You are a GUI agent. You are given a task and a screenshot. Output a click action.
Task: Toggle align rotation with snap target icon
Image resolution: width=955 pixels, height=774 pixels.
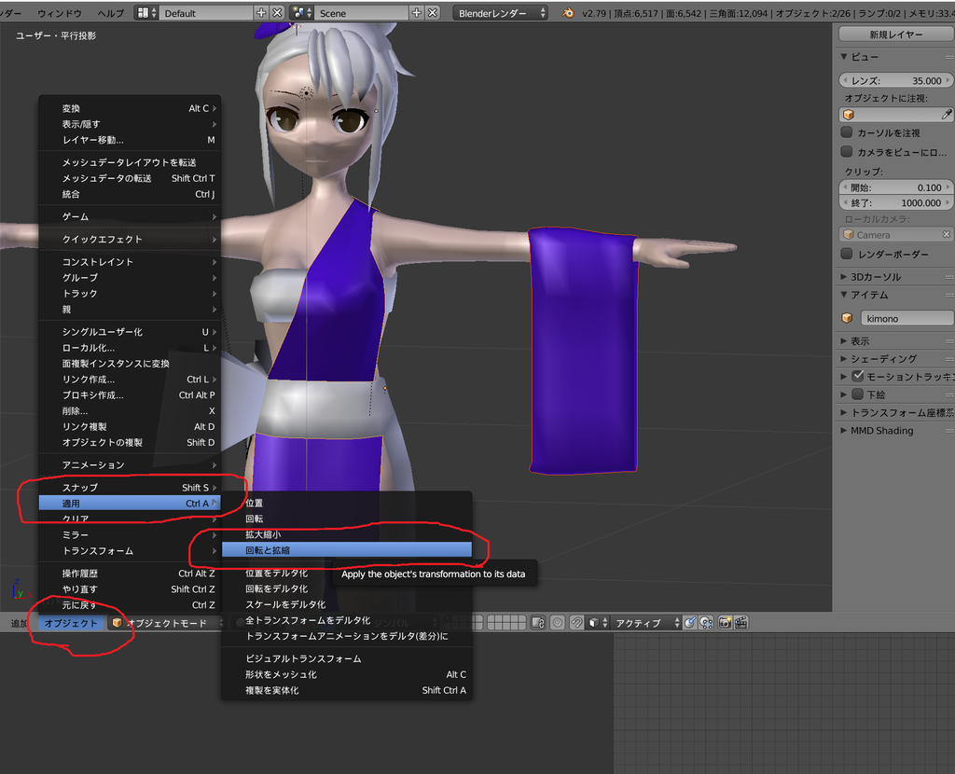coord(690,622)
